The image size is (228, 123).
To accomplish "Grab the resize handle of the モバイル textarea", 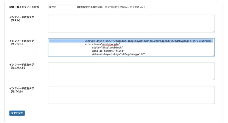I will tap(214, 103).
